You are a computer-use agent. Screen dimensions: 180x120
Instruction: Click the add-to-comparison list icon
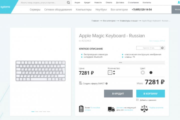(137, 100)
